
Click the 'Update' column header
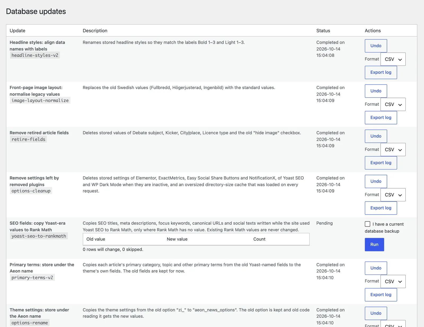pos(17,30)
